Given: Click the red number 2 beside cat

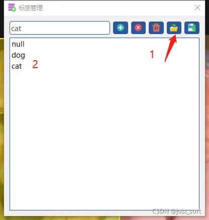Looking at the screenshot, I should click(x=35, y=64).
